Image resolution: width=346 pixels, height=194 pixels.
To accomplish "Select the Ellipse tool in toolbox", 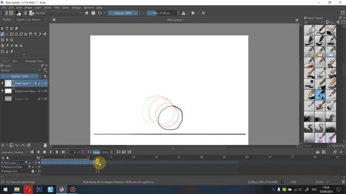I will point(16,34).
